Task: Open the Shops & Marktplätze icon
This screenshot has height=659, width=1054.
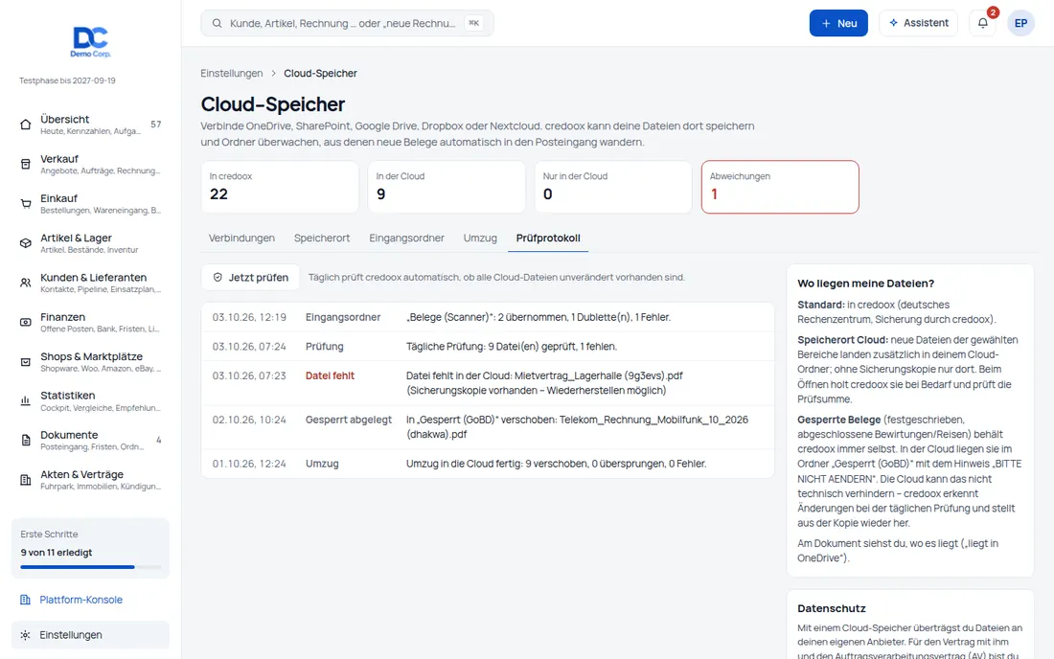Action: [x=26, y=362]
